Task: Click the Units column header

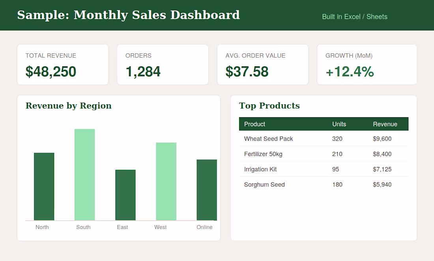Action: coord(339,124)
